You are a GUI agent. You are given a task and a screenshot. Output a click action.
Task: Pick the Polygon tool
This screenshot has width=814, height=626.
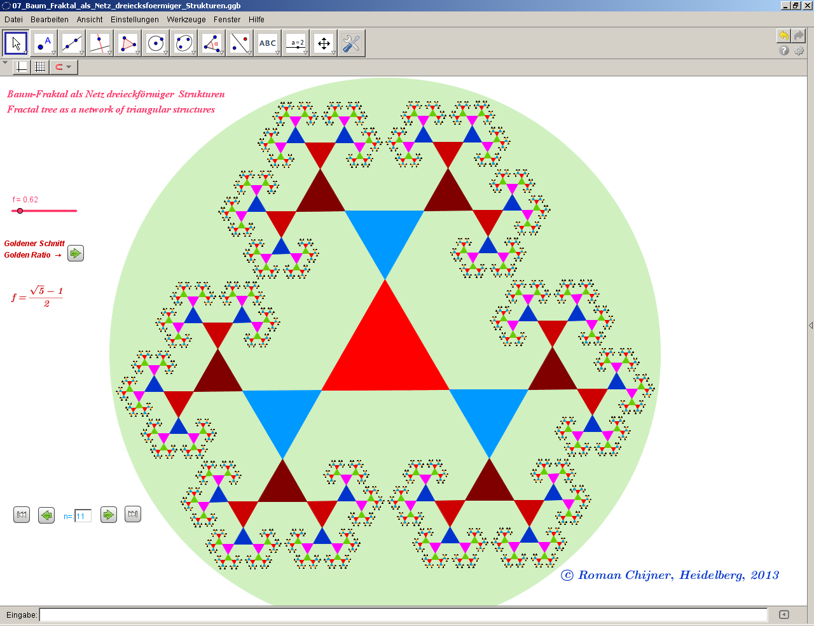point(128,44)
